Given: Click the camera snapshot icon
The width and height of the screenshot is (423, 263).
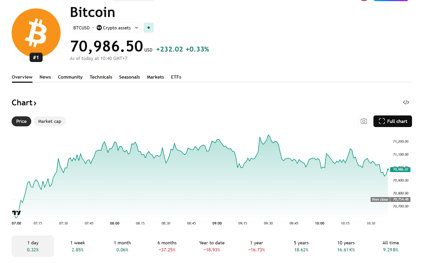Looking at the screenshot, I should 364,121.
